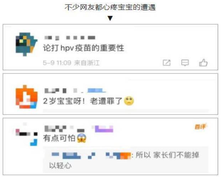Image resolution: width=222 pixels, height=177 pixels.
Task: Like the hpv vaccine comment with thumbs-up
Action: click(x=203, y=63)
